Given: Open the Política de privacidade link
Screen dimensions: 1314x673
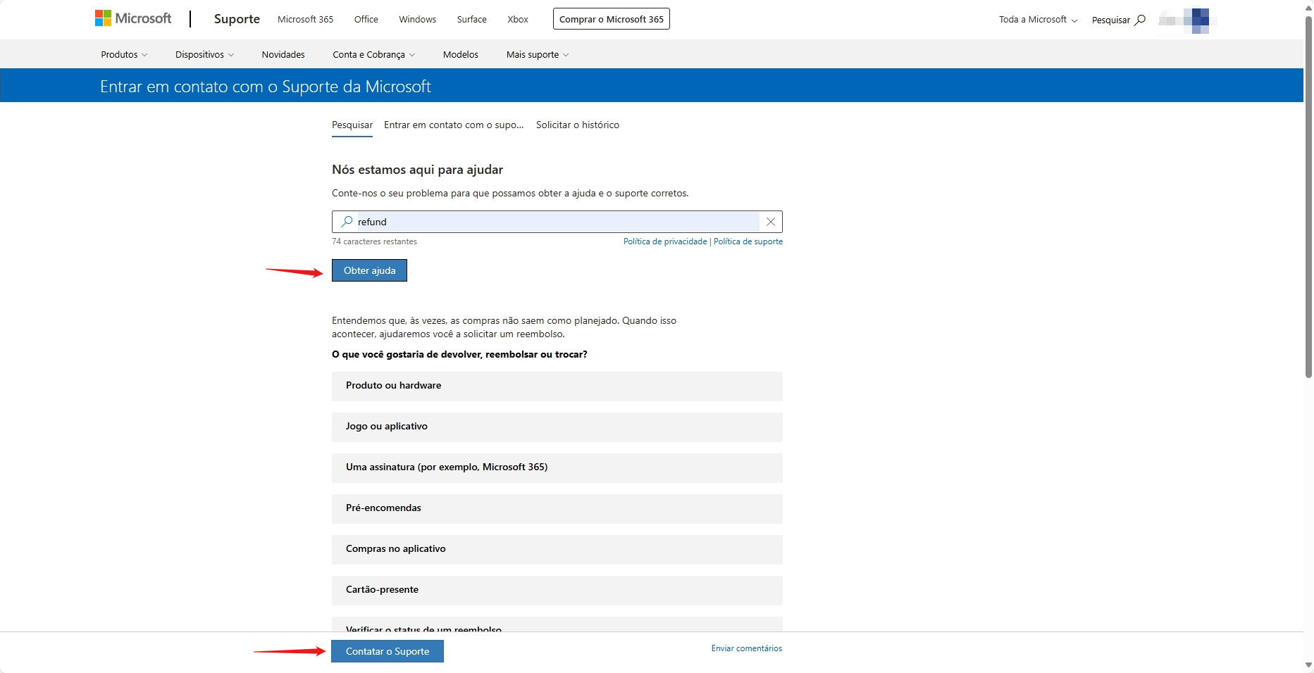Looking at the screenshot, I should pos(664,241).
